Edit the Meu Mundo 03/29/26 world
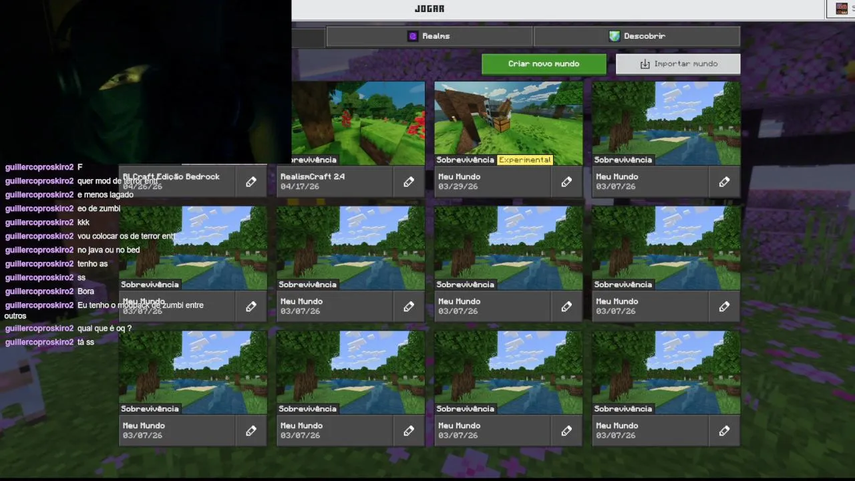This screenshot has width=855, height=481. [566, 182]
